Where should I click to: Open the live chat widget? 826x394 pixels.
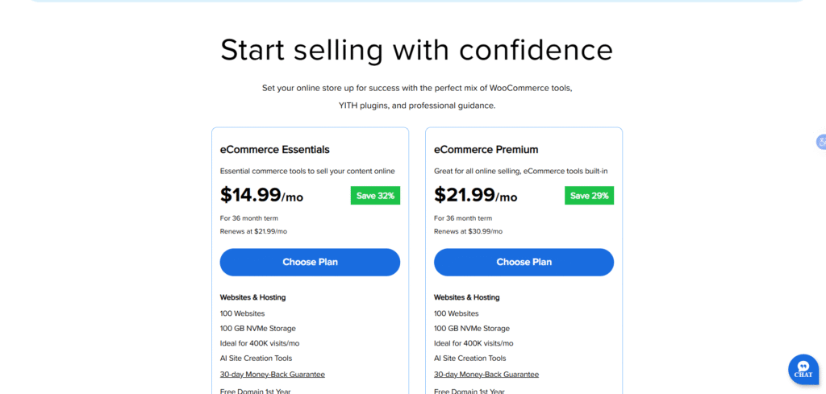tap(803, 369)
